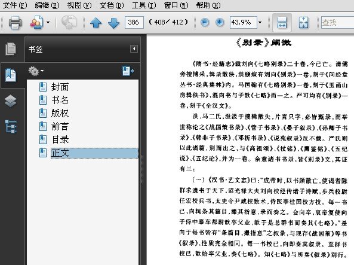The width and height of the screenshot is (354, 265).
Task: Click the page number field showing 386
Action: click(134, 22)
